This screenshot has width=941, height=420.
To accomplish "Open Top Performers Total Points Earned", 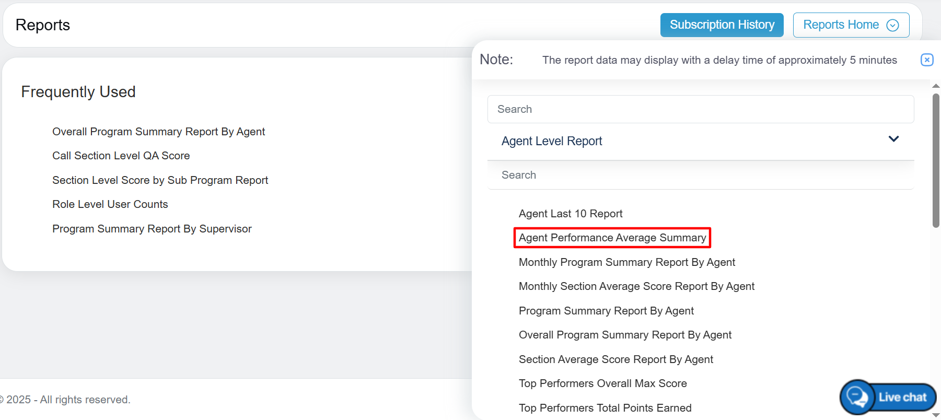I will [x=605, y=408].
